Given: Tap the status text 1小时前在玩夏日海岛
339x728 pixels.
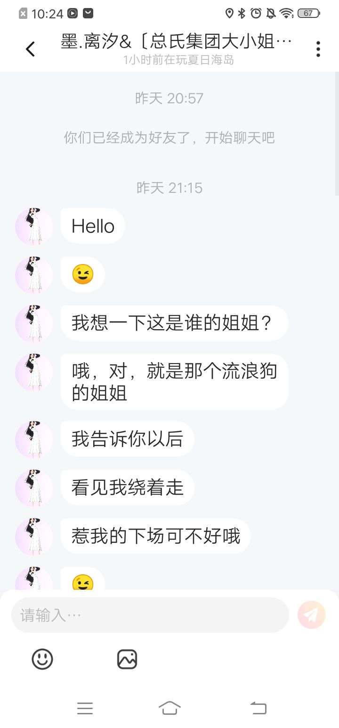Looking at the screenshot, I should (178, 60).
